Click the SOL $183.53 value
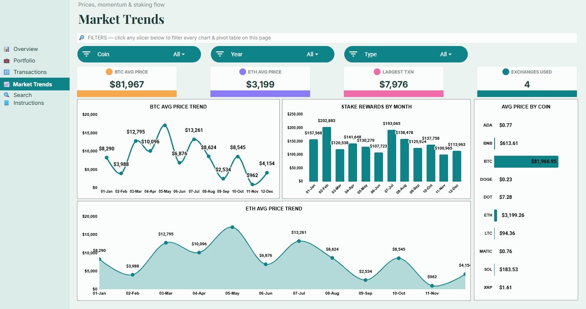This screenshot has height=309, width=586. click(x=509, y=270)
